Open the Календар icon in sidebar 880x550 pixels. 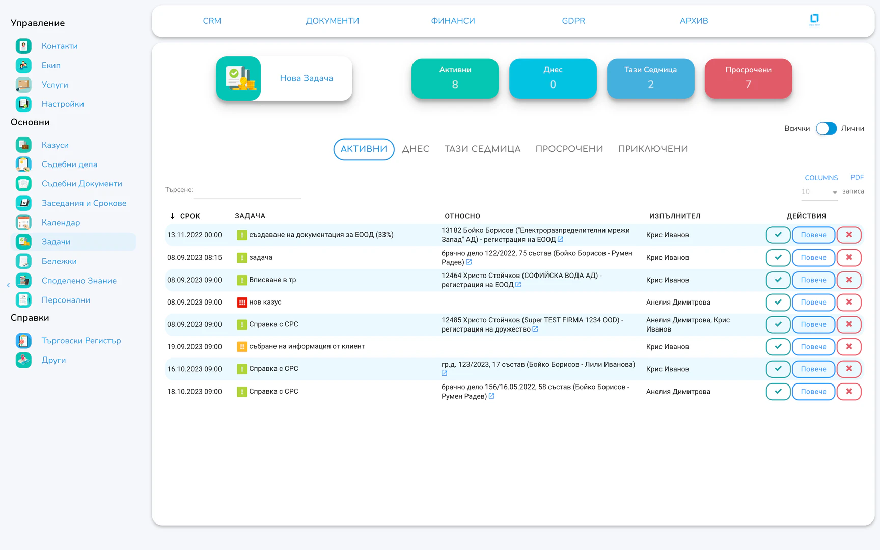[x=23, y=223]
